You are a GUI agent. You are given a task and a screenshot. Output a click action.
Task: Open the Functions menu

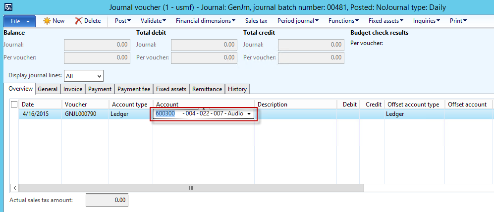tap(344, 21)
